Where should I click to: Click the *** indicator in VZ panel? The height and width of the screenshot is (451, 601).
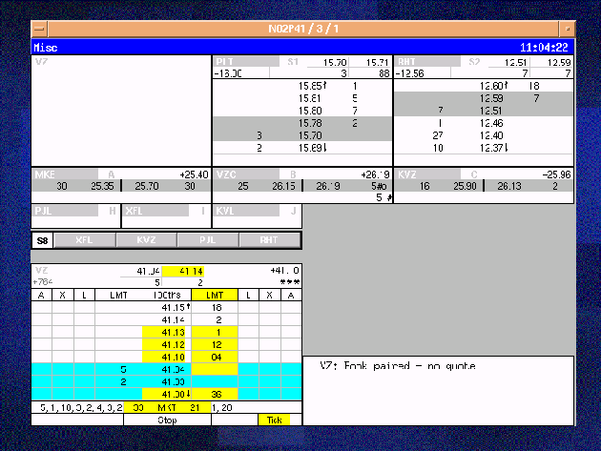pyautogui.click(x=289, y=283)
